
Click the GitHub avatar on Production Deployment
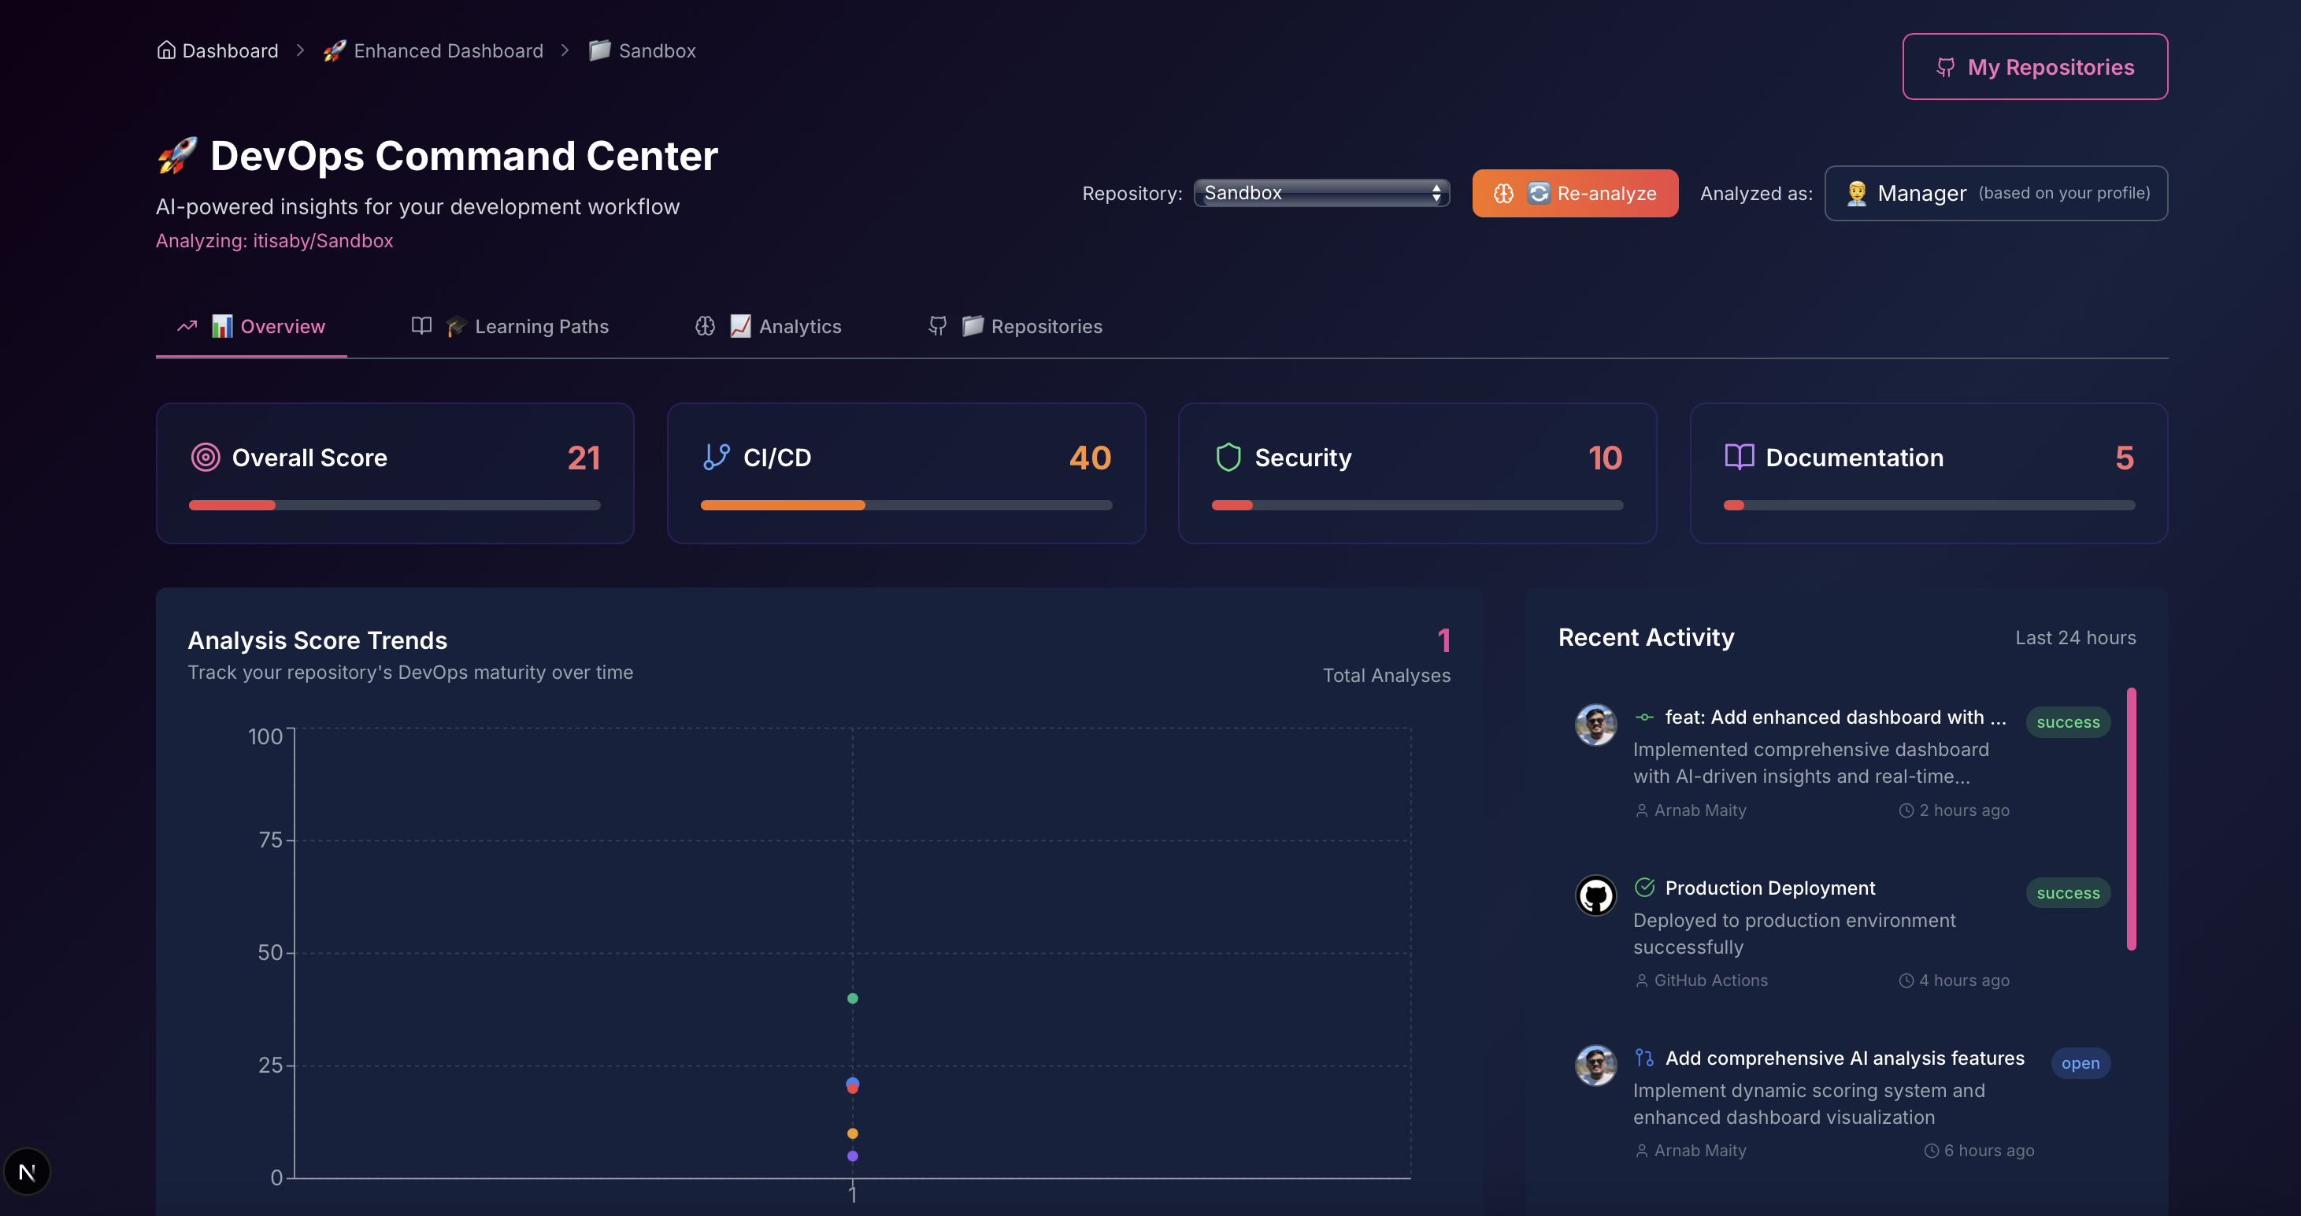coord(1595,895)
